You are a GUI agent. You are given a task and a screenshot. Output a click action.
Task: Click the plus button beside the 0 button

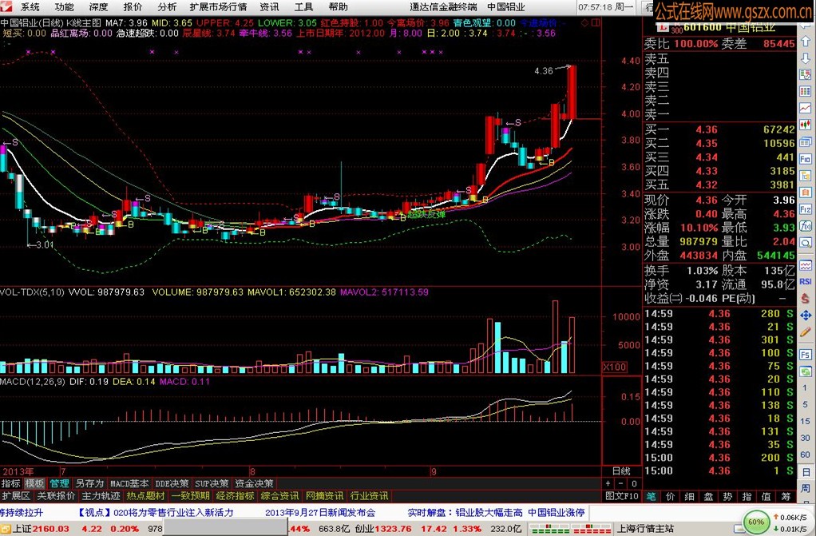(608, 483)
